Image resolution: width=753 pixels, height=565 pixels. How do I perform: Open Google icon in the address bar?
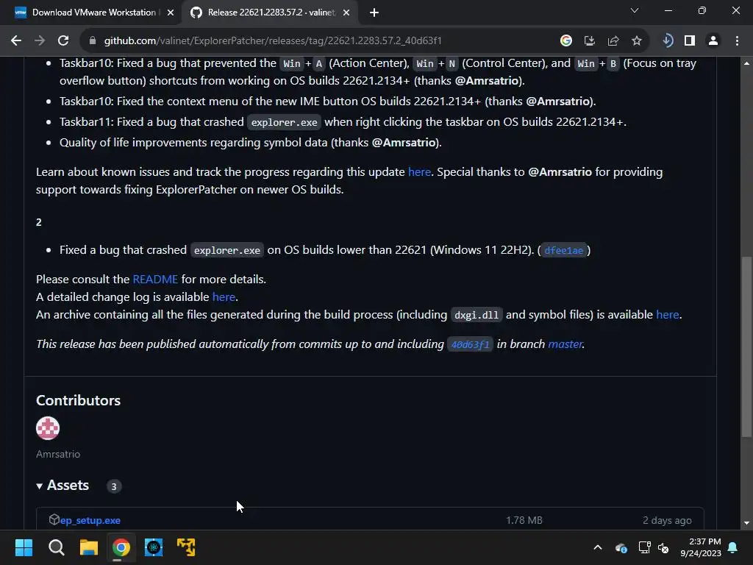pos(566,41)
